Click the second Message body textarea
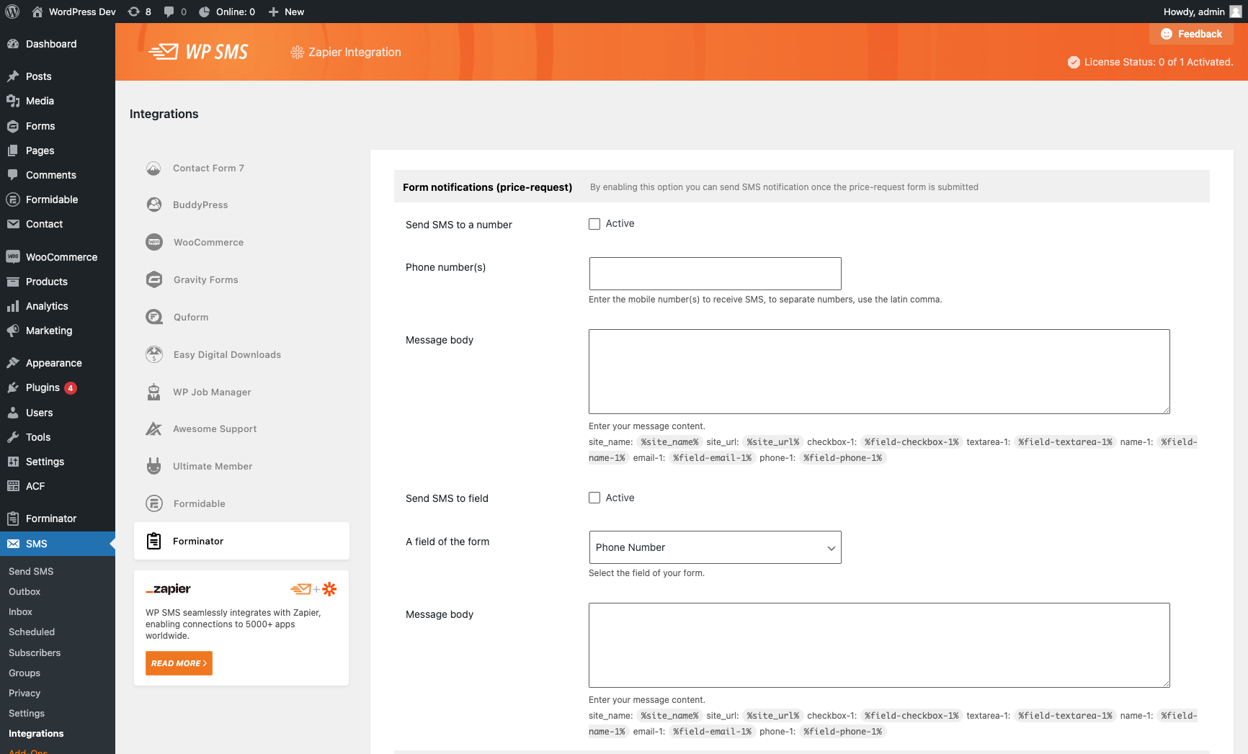This screenshot has width=1248, height=754. coord(879,645)
